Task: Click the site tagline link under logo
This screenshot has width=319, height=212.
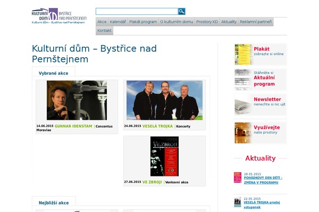Action: pyautogui.click(x=58, y=22)
